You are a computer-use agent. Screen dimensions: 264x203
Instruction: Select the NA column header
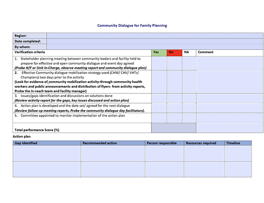[x=189, y=52]
